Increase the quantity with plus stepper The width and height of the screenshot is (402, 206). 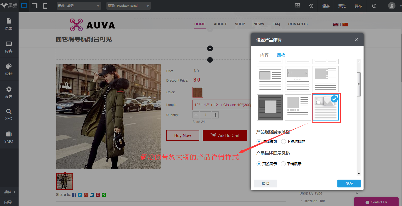(215, 115)
